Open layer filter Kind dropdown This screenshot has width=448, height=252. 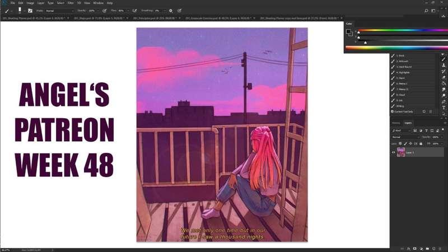pos(401,130)
